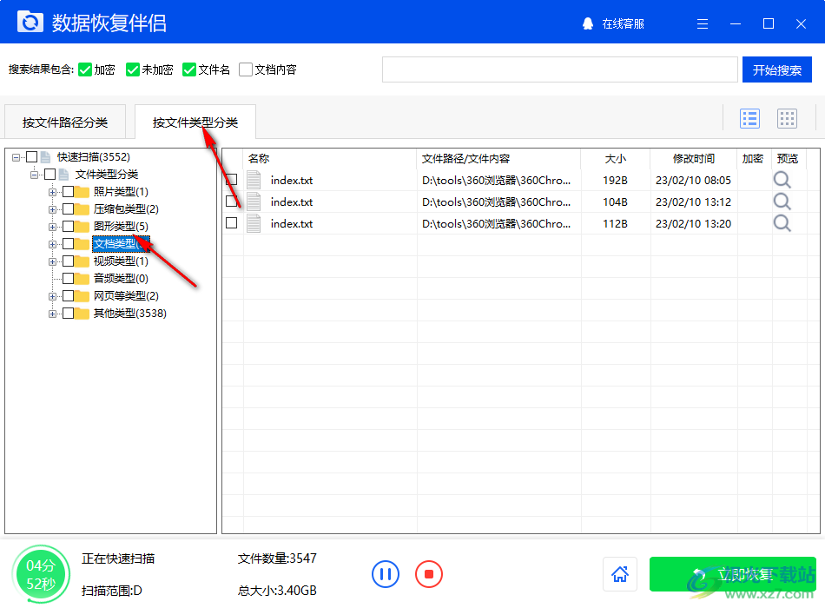
Task: Check the first index.txt file row
Action: coord(231,180)
